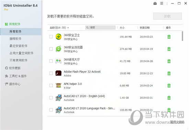Click the Pro edition label

6,10
